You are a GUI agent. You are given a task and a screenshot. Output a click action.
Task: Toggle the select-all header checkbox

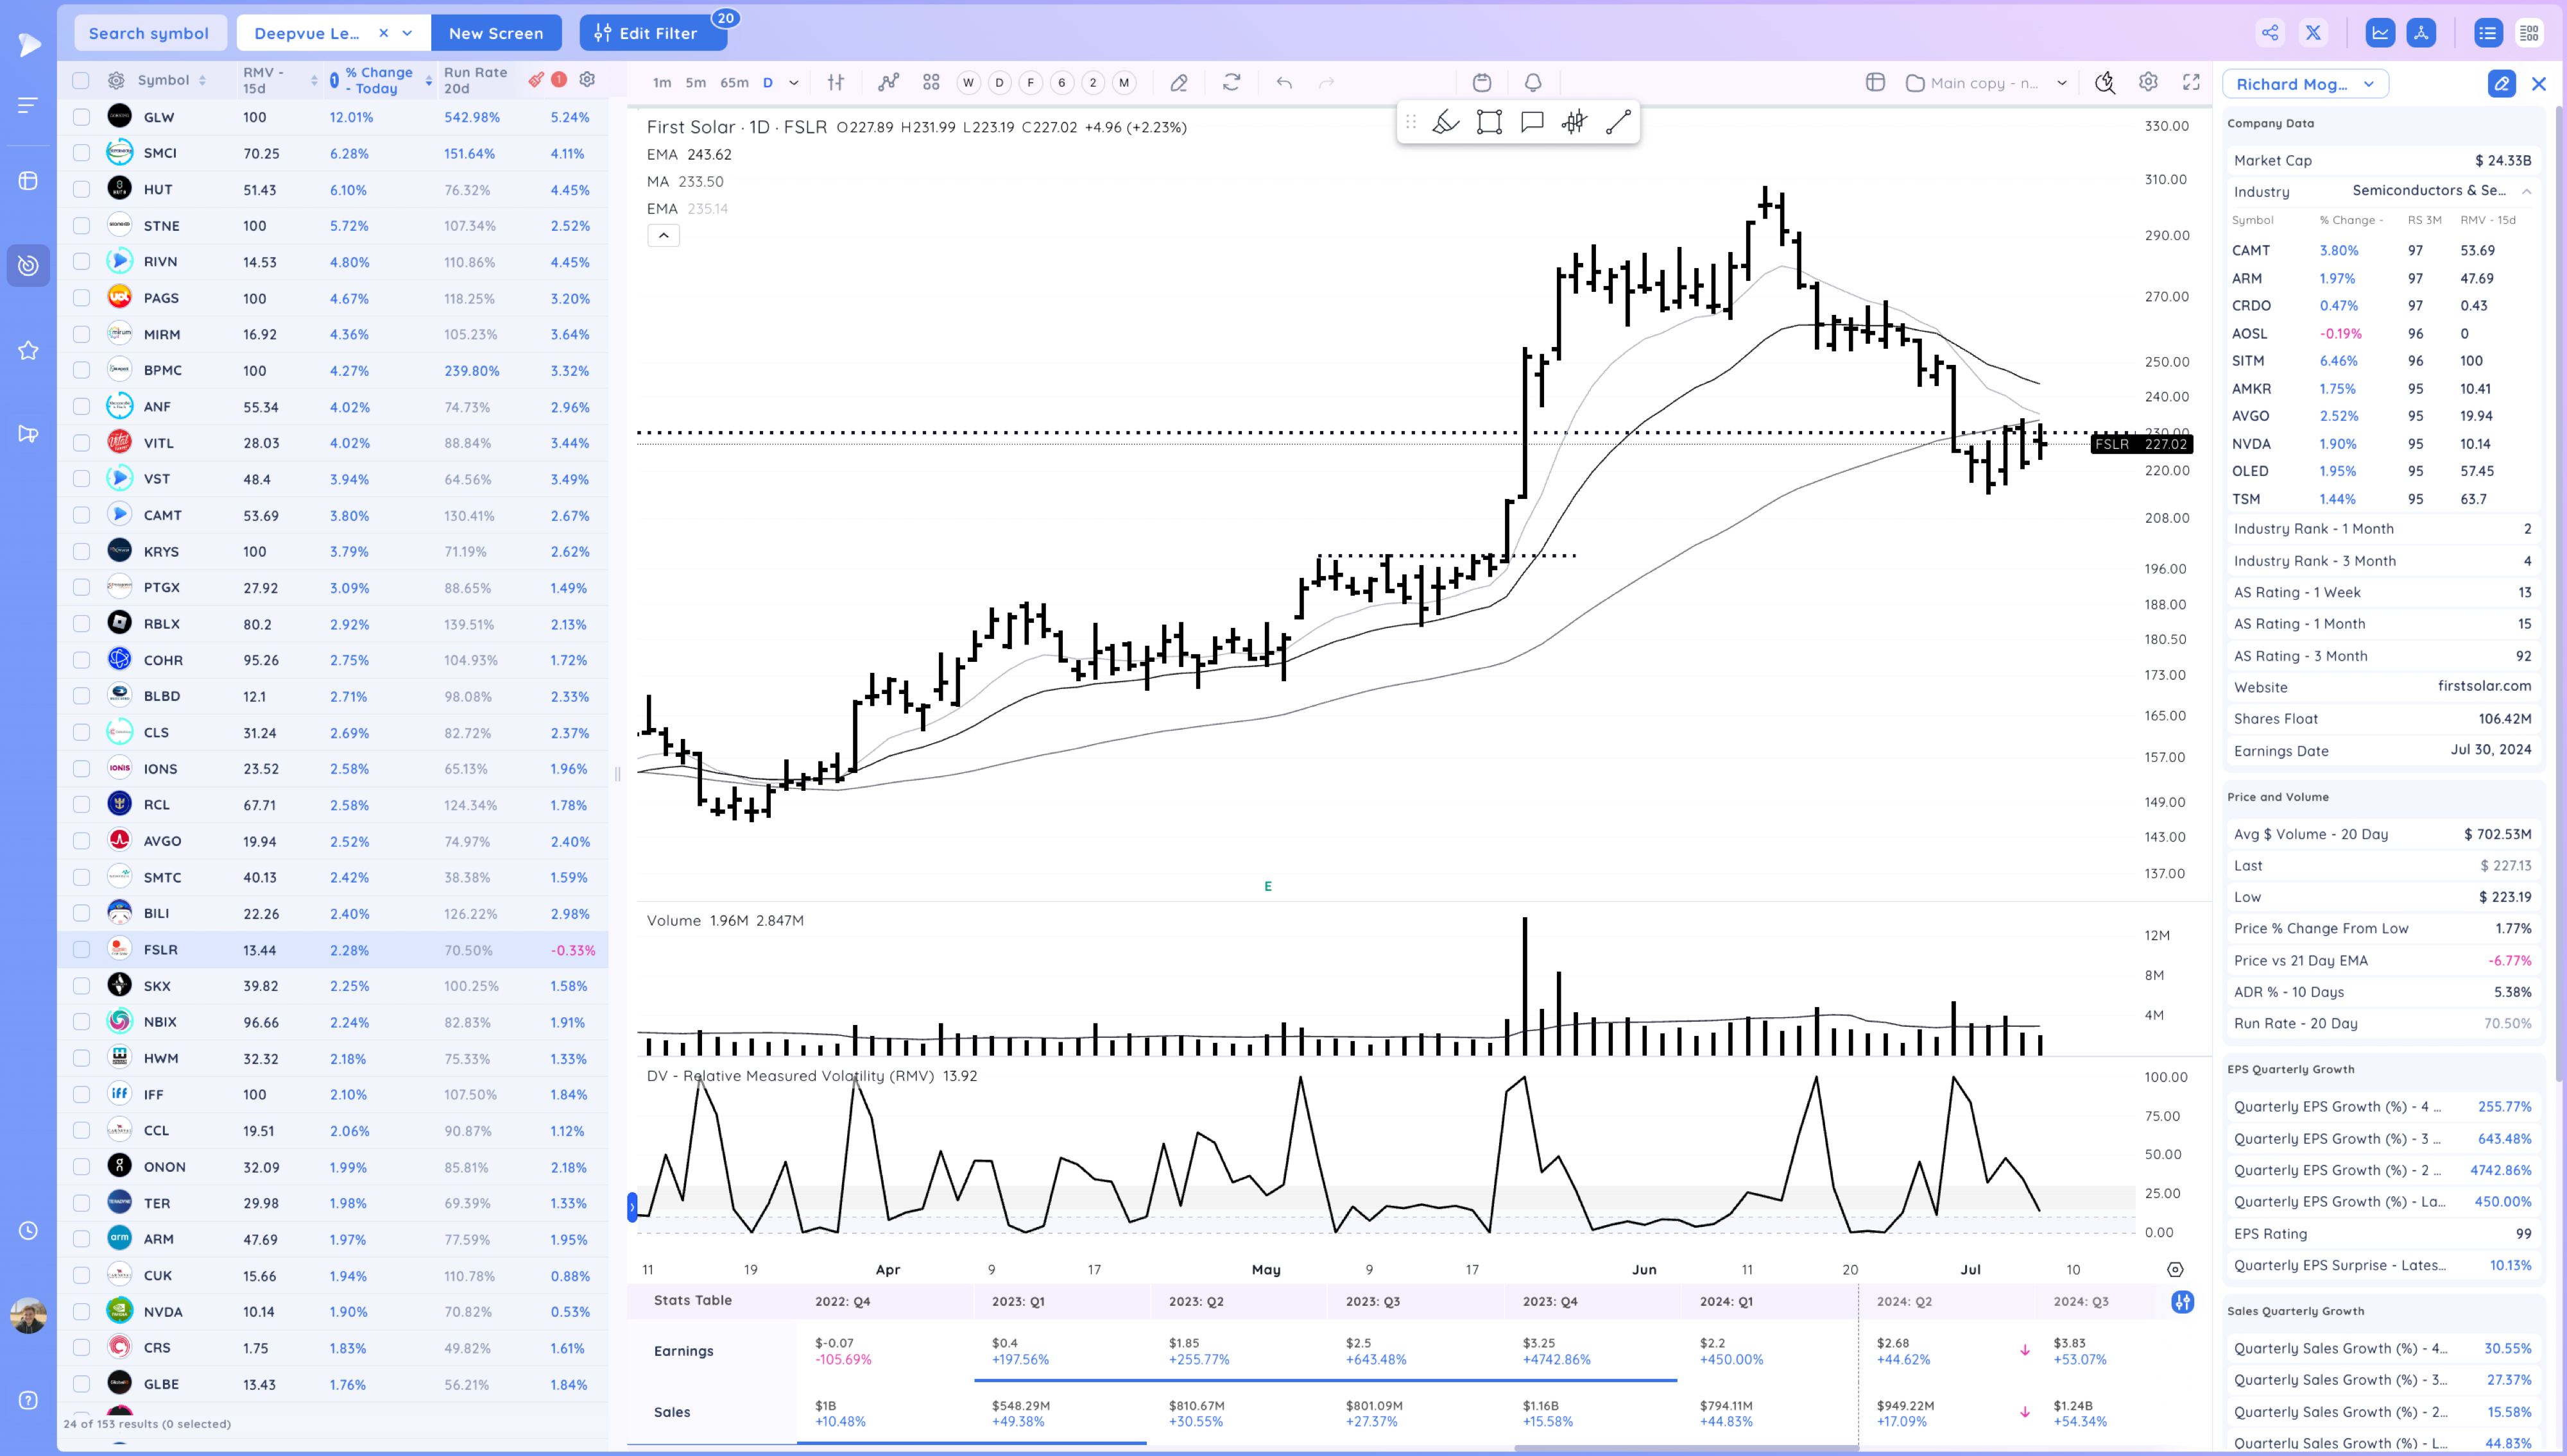[x=82, y=80]
